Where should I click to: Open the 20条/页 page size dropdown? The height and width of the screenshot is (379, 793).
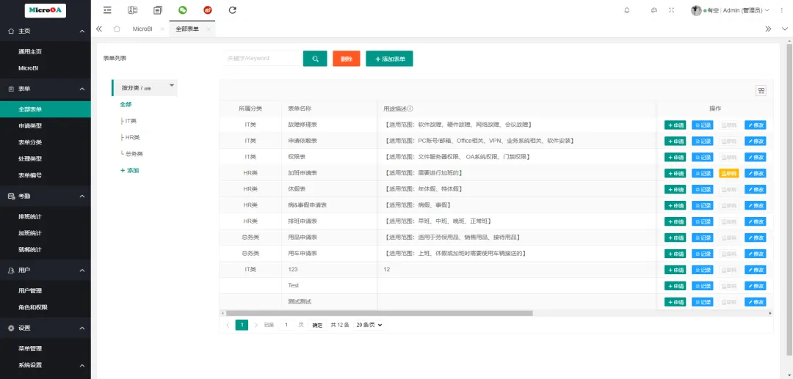pyautogui.click(x=369, y=325)
